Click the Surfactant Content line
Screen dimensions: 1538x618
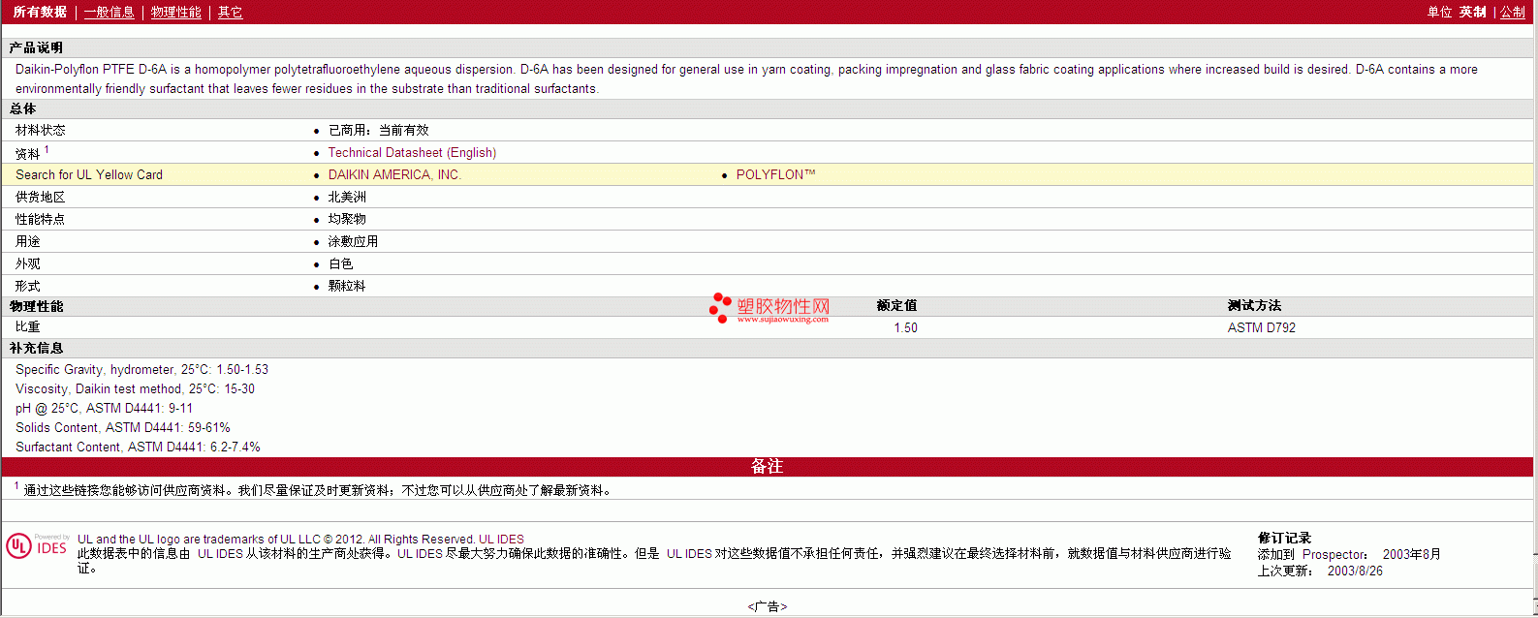point(138,448)
